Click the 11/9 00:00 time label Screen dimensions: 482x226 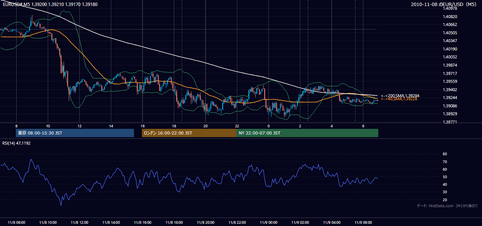268,223
